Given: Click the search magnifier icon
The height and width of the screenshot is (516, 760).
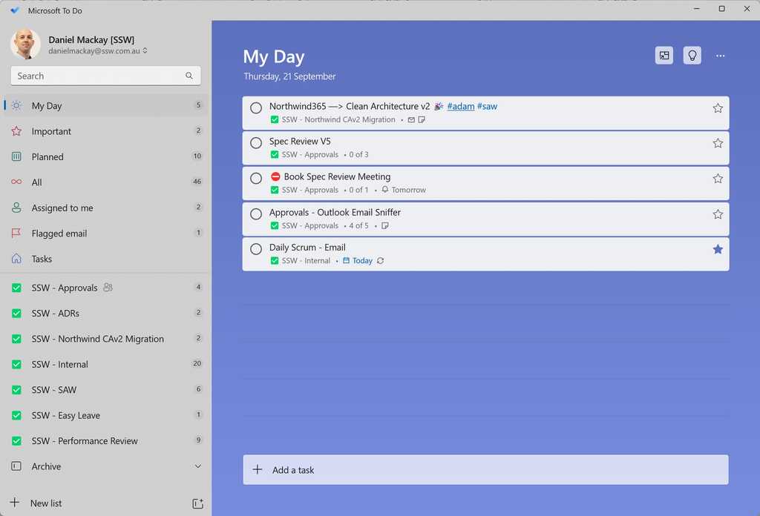Looking at the screenshot, I should 189,76.
